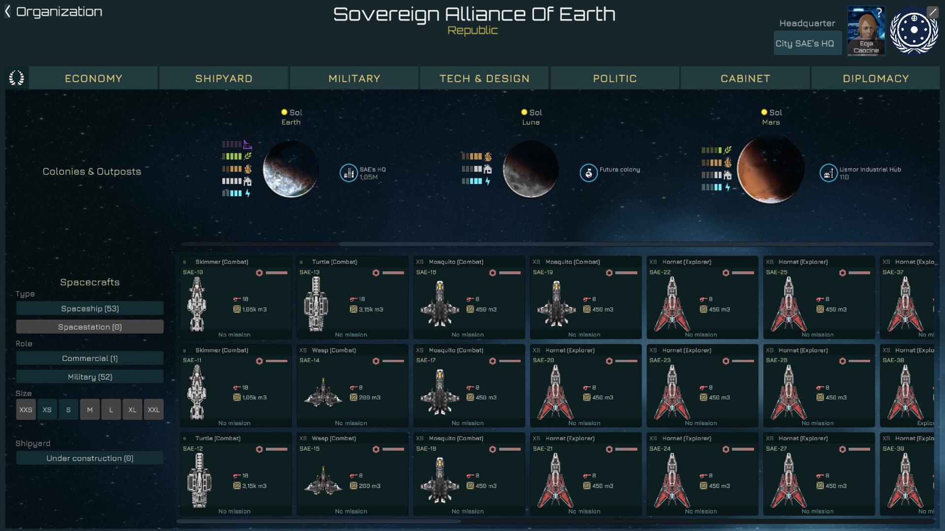Open the Usmor Industrial Hub icon
Screen dimensions: 945x531
coord(828,173)
